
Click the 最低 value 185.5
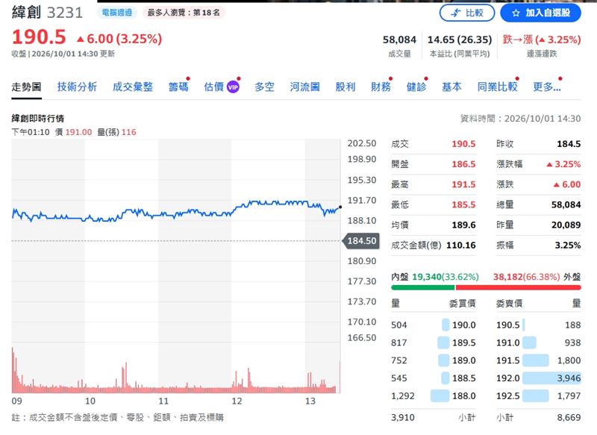[463, 204]
